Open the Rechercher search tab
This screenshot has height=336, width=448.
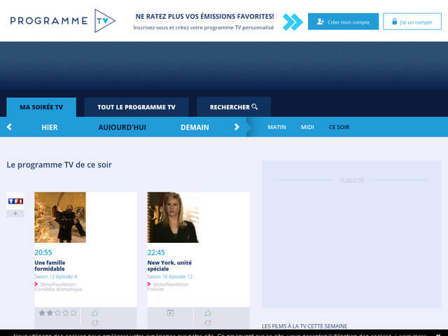click(233, 107)
